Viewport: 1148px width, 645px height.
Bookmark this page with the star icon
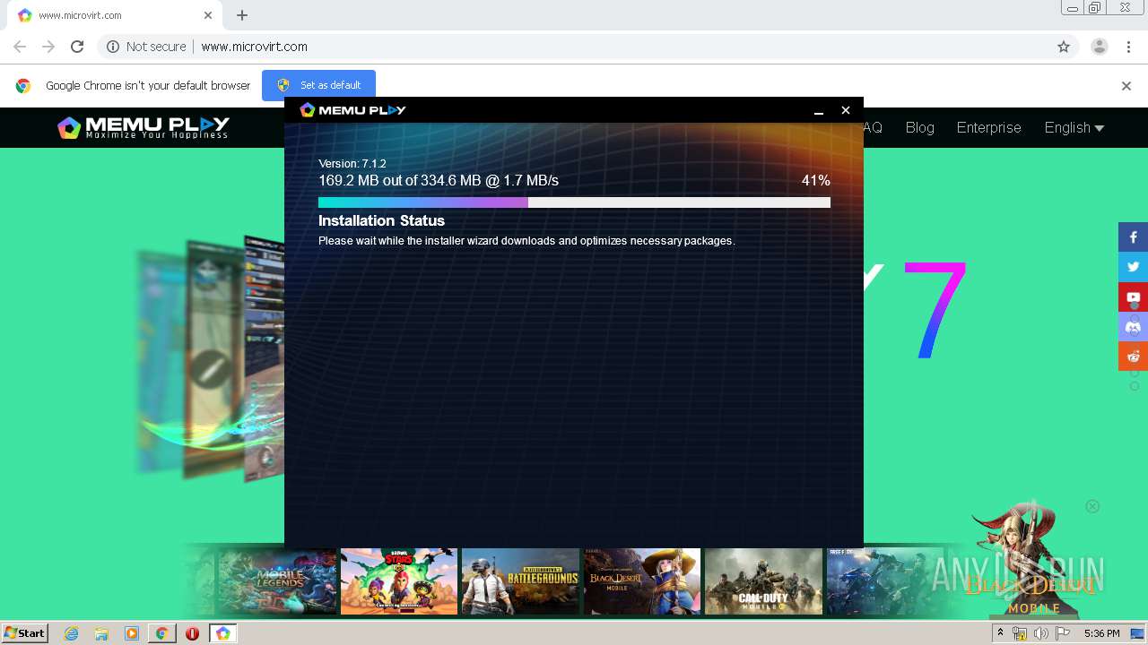tap(1064, 47)
